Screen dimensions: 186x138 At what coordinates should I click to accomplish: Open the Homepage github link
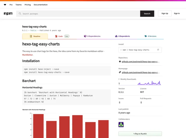[141, 73]
